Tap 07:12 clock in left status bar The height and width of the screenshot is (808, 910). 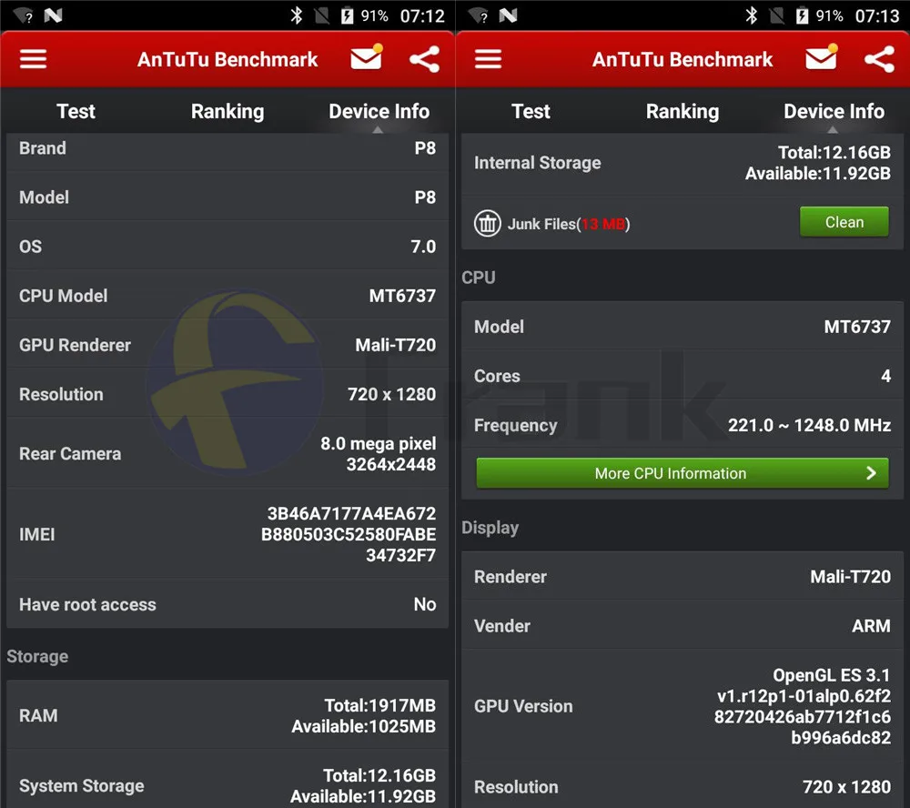click(422, 15)
